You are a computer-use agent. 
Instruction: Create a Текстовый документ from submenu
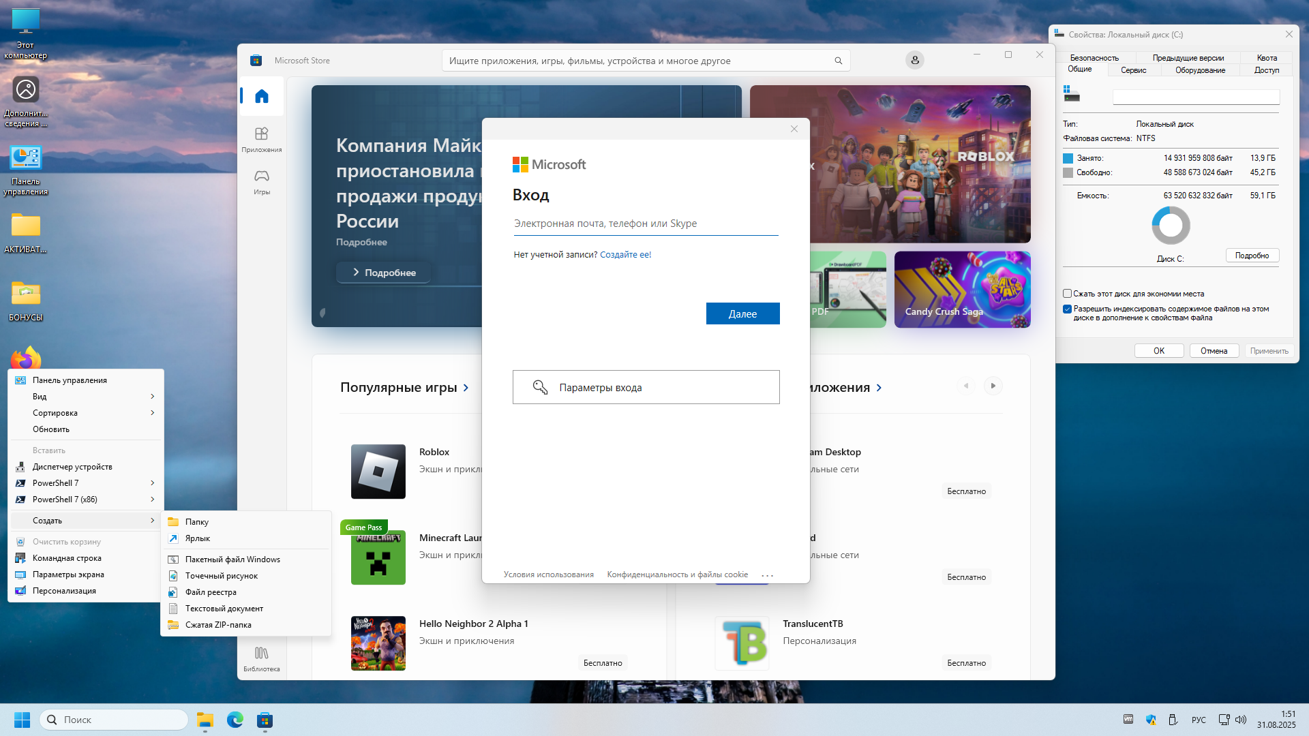(245, 609)
